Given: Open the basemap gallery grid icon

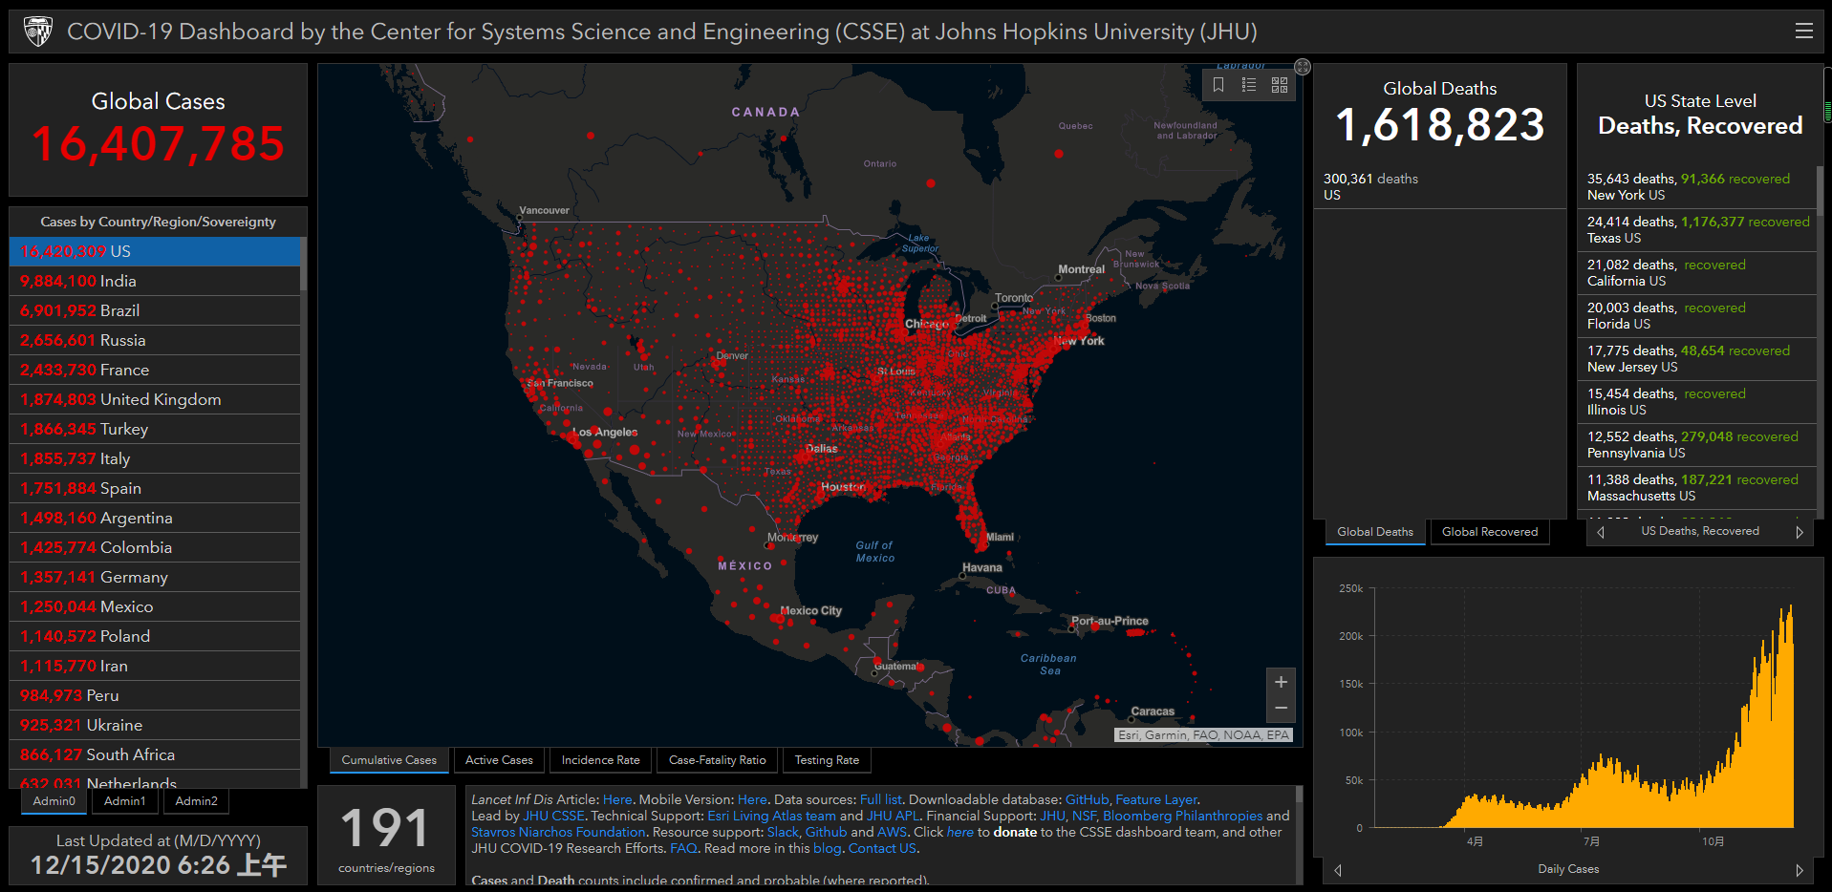Looking at the screenshot, I should point(1280,85).
